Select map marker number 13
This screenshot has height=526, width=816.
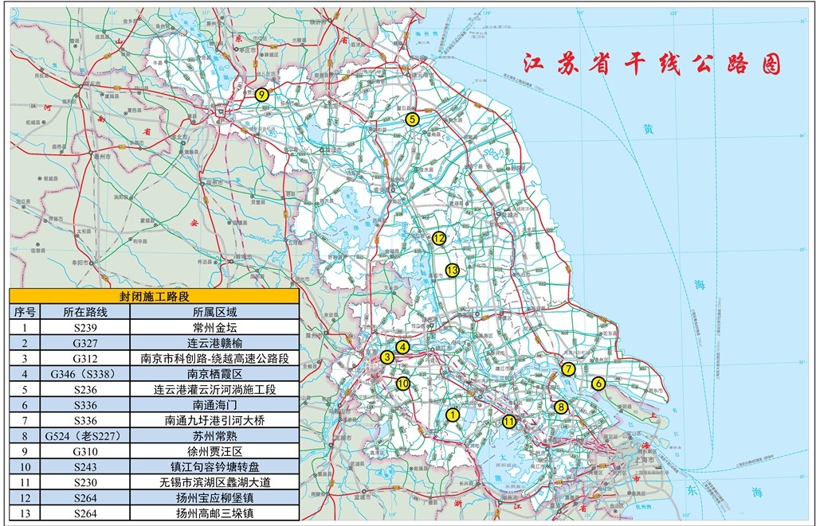click(x=453, y=270)
